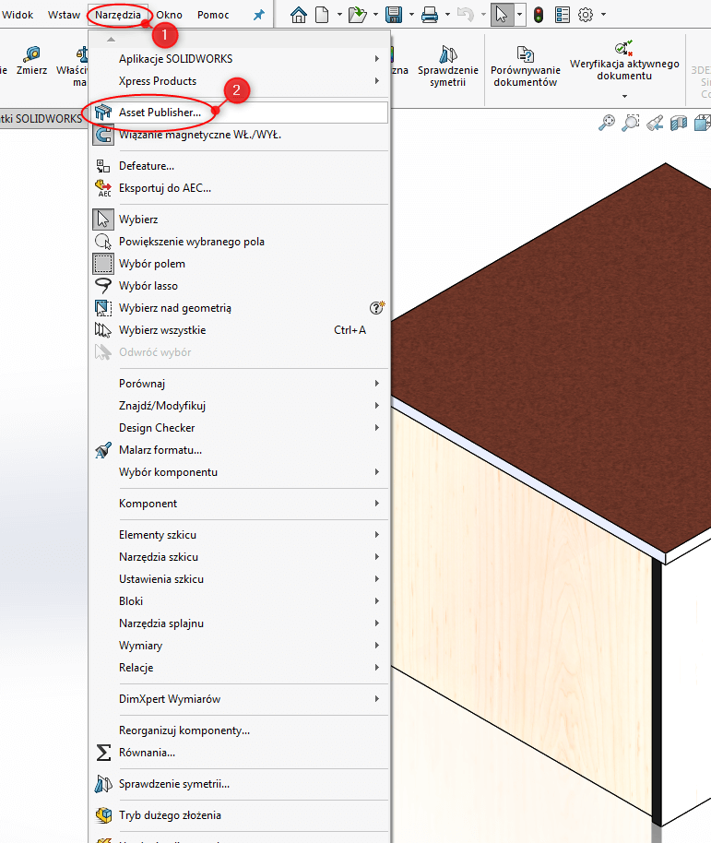Choose Sprawdzenie symetrii... in the menu
Screen dimensions: 711x843
(240, 783)
